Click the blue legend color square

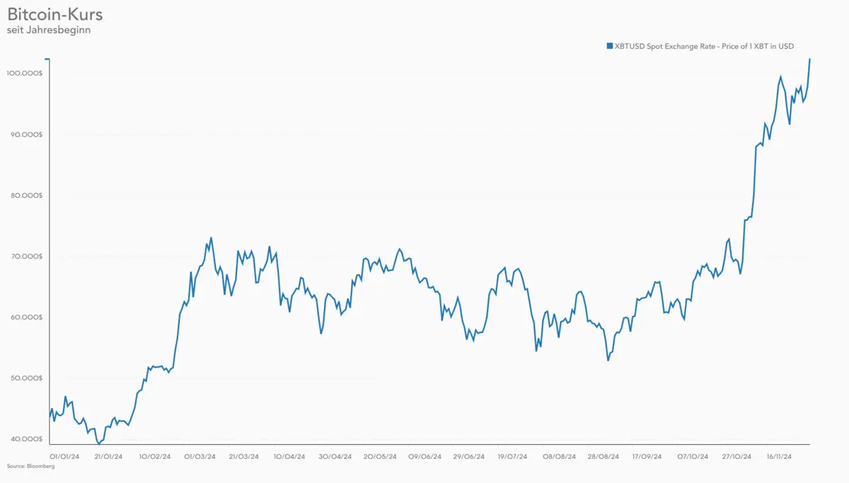click(x=609, y=46)
